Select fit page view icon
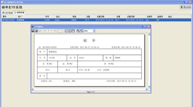The height and width of the screenshot is (107, 193). click(70, 31)
